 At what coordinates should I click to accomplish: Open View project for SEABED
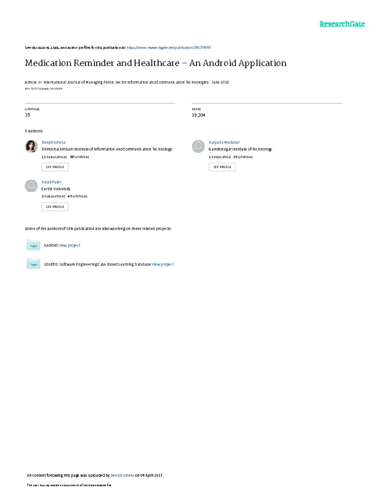point(162,264)
